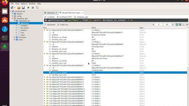Select the users collection

(x=23, y=35)
